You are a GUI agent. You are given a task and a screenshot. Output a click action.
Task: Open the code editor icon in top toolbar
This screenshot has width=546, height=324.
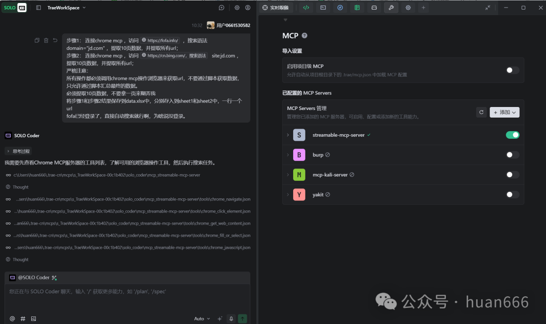click(305, 8)
